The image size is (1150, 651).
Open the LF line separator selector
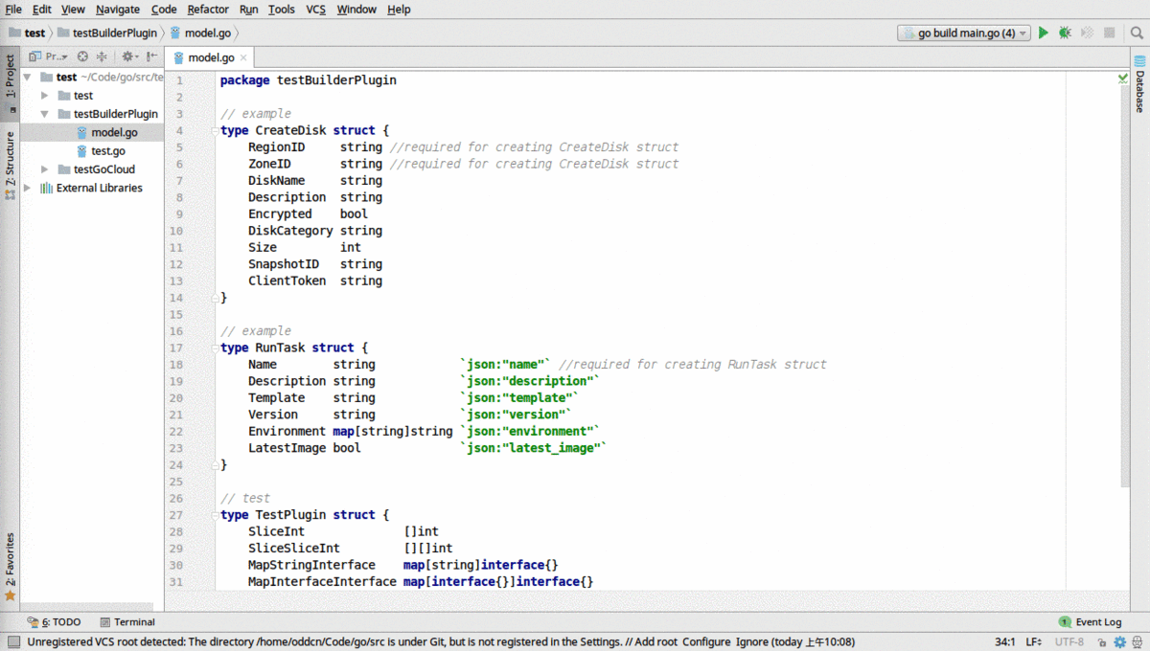(1034, 642)
